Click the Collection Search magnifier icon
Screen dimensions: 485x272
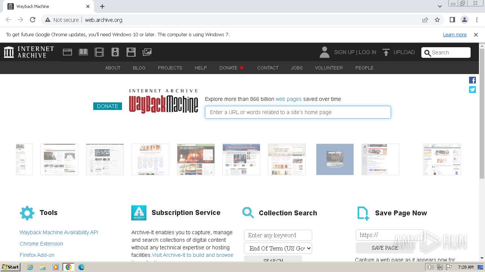pyautogui.click(x=248, y=213)
